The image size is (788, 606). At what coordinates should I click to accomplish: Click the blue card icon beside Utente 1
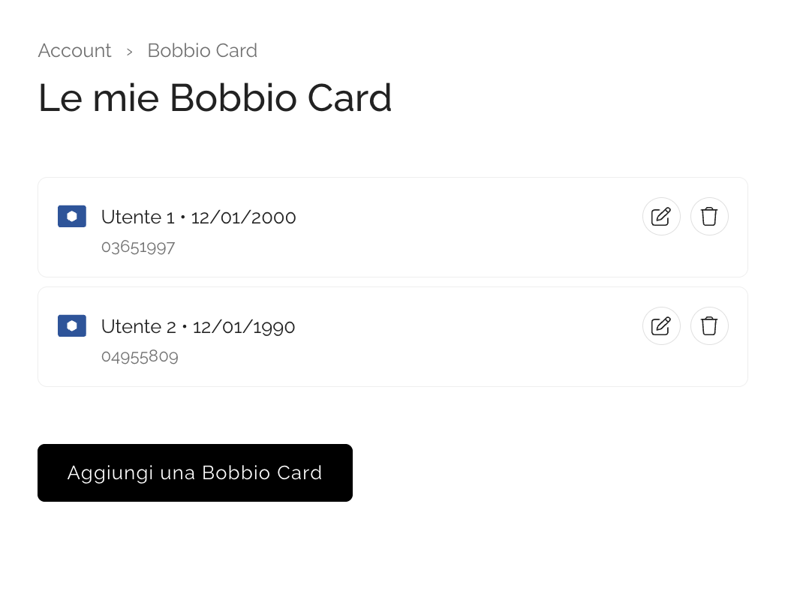pyautogui.click(x=72, y=216)
